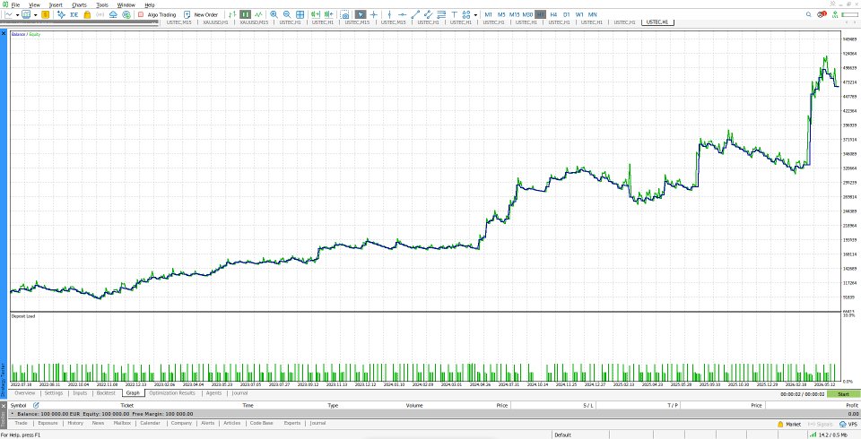Open the History toolbox tab
The image size is (861, 439).
coord(75,423)
